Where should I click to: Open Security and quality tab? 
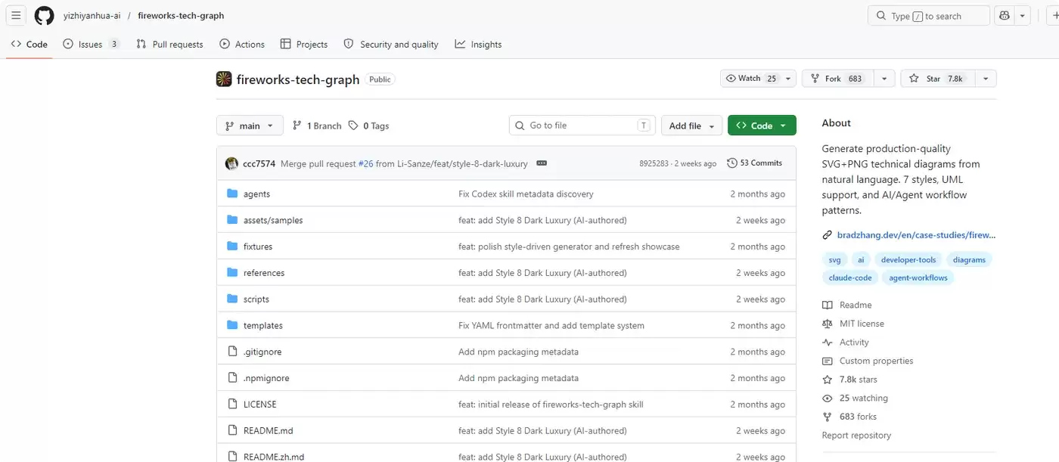click(x=390, y=44)
